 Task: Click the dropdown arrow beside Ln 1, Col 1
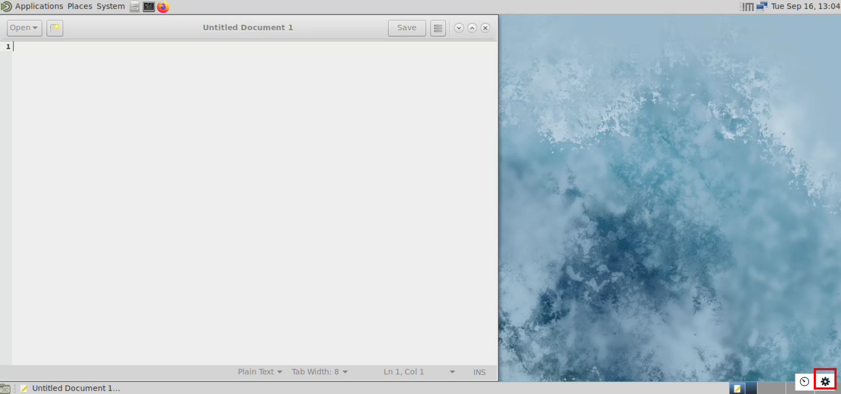point(452,372)
